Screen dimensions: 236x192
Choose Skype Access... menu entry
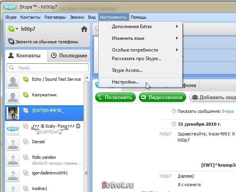click(x=140, y=70)
